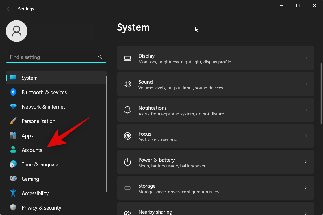Click the Accessibility person icon

pos(13,193)
